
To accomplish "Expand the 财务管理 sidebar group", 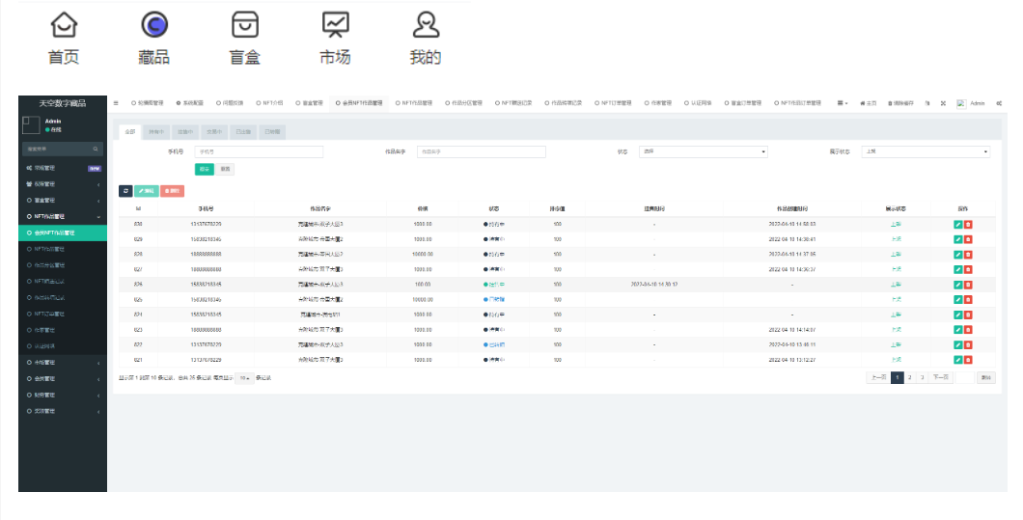I will tap(63, 395).
